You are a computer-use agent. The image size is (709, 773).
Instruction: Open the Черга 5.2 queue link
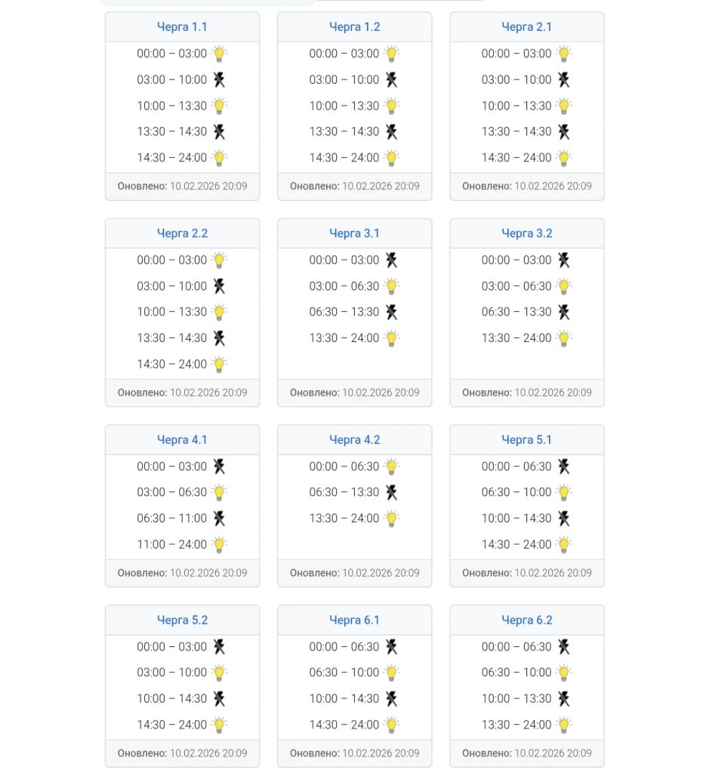click(x=182, y=621)
